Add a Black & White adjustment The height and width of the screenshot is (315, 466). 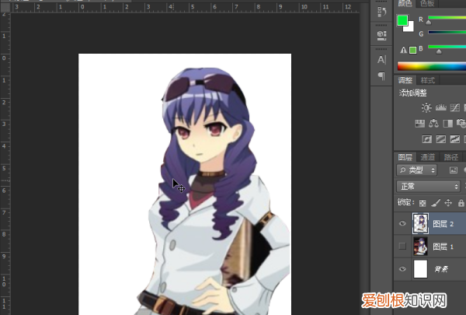[448, 124]
